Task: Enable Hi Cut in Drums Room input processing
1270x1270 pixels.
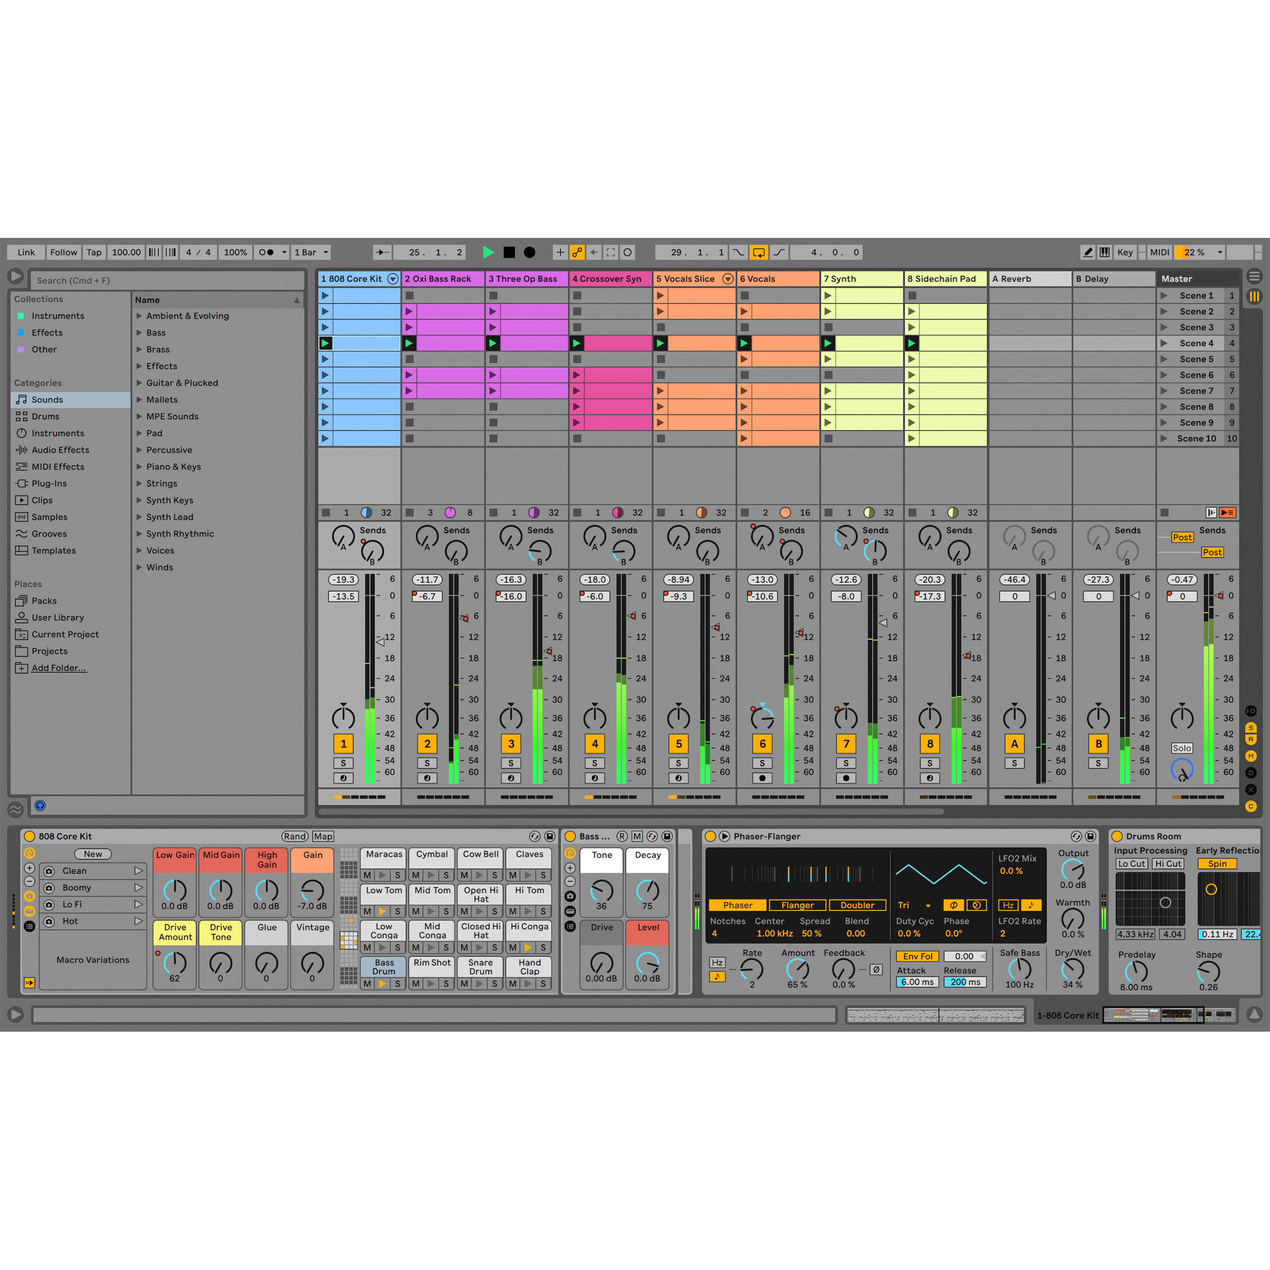Action: point(1168,863)
